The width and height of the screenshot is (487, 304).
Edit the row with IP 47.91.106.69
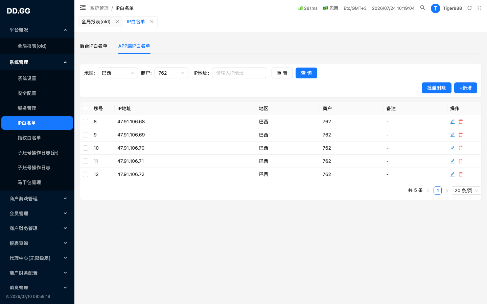453,135
